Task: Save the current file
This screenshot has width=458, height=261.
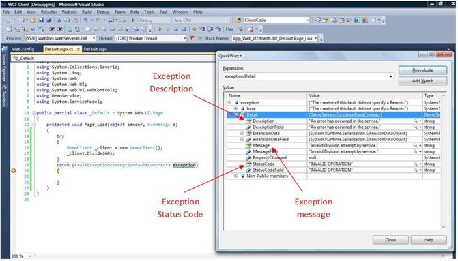Action: tap(41, 20)
